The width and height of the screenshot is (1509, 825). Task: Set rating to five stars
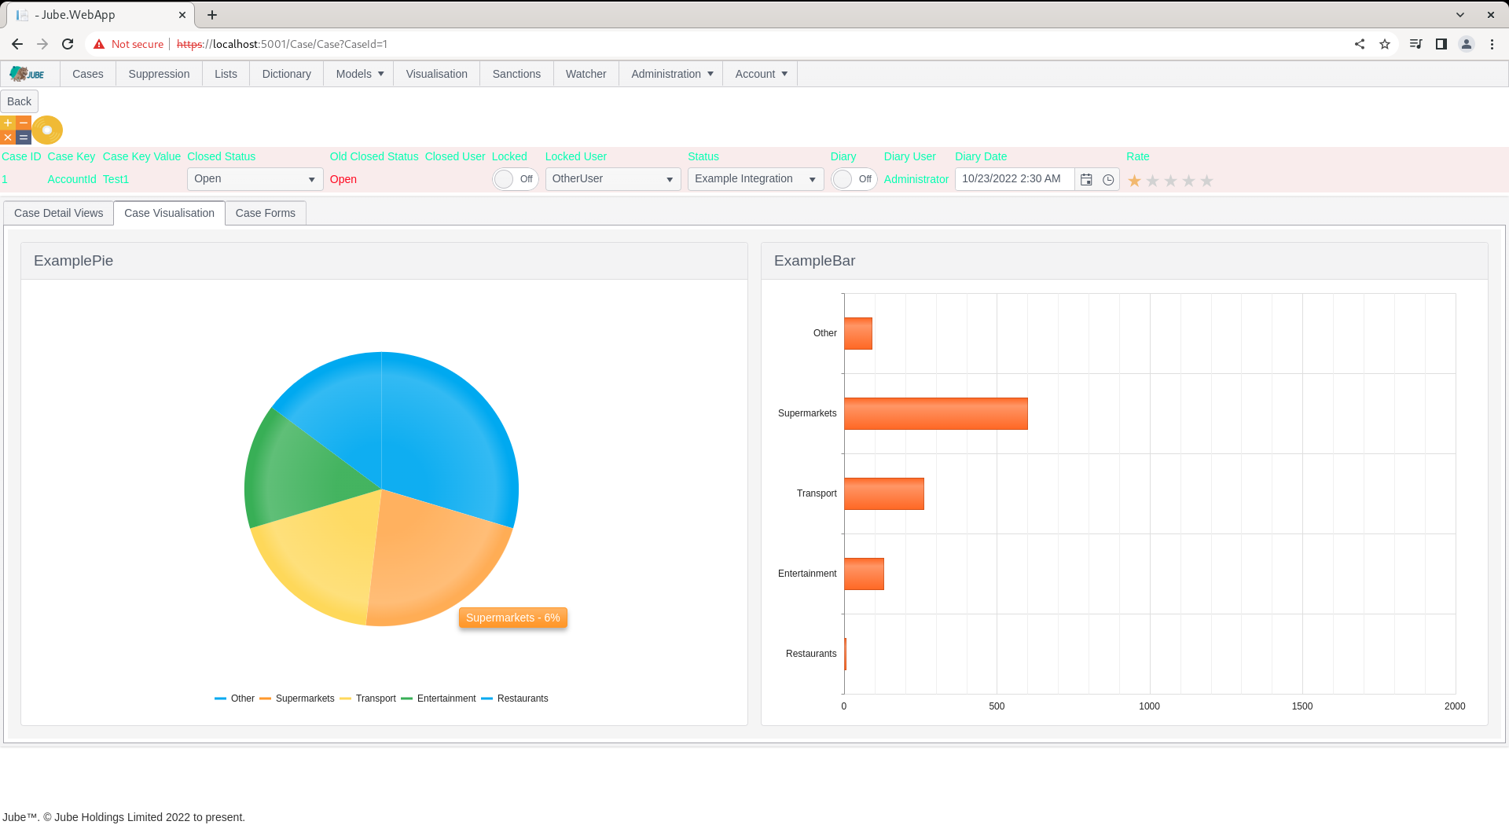click(x=1206, y=181)
